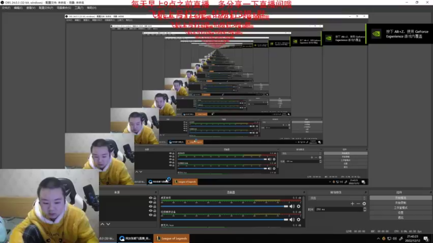Toggle the lock on the third source row
Image resolution: width=433 pixels, height=243 pixels.
click(x=155, y=206)
